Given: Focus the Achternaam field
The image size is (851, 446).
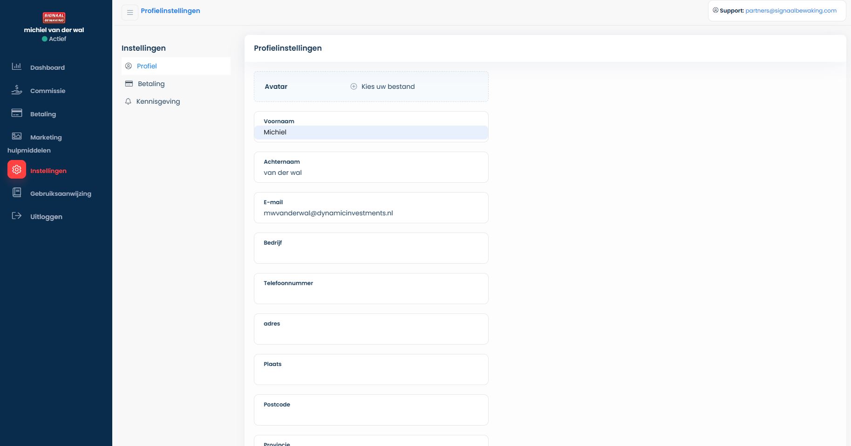Looking at the screenshot, I should (x=371, y=173).
